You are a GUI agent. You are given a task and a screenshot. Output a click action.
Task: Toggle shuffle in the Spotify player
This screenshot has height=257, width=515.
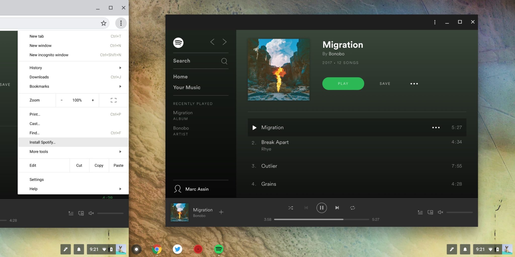[x=291, y=208]
